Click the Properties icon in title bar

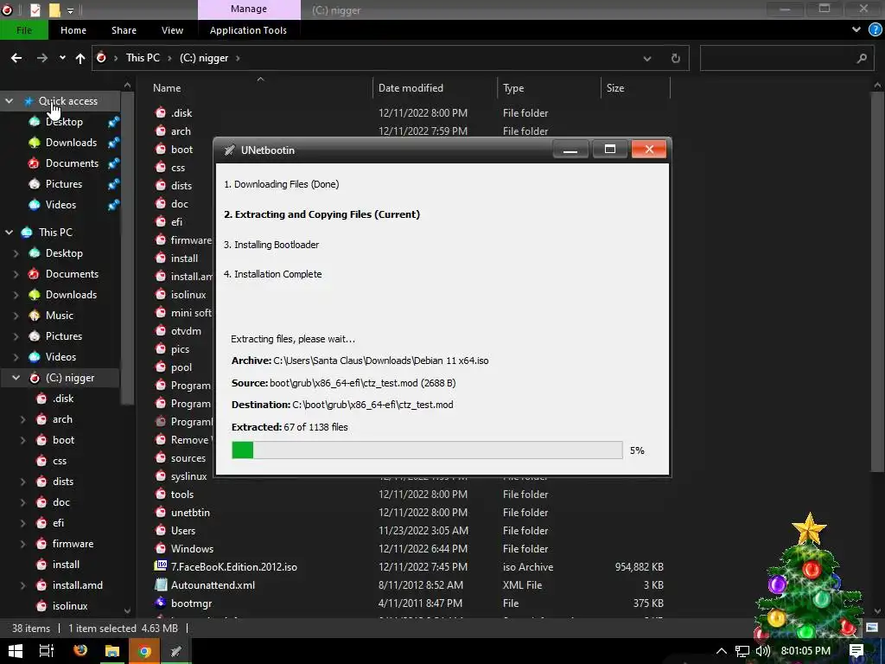point(35,10)
